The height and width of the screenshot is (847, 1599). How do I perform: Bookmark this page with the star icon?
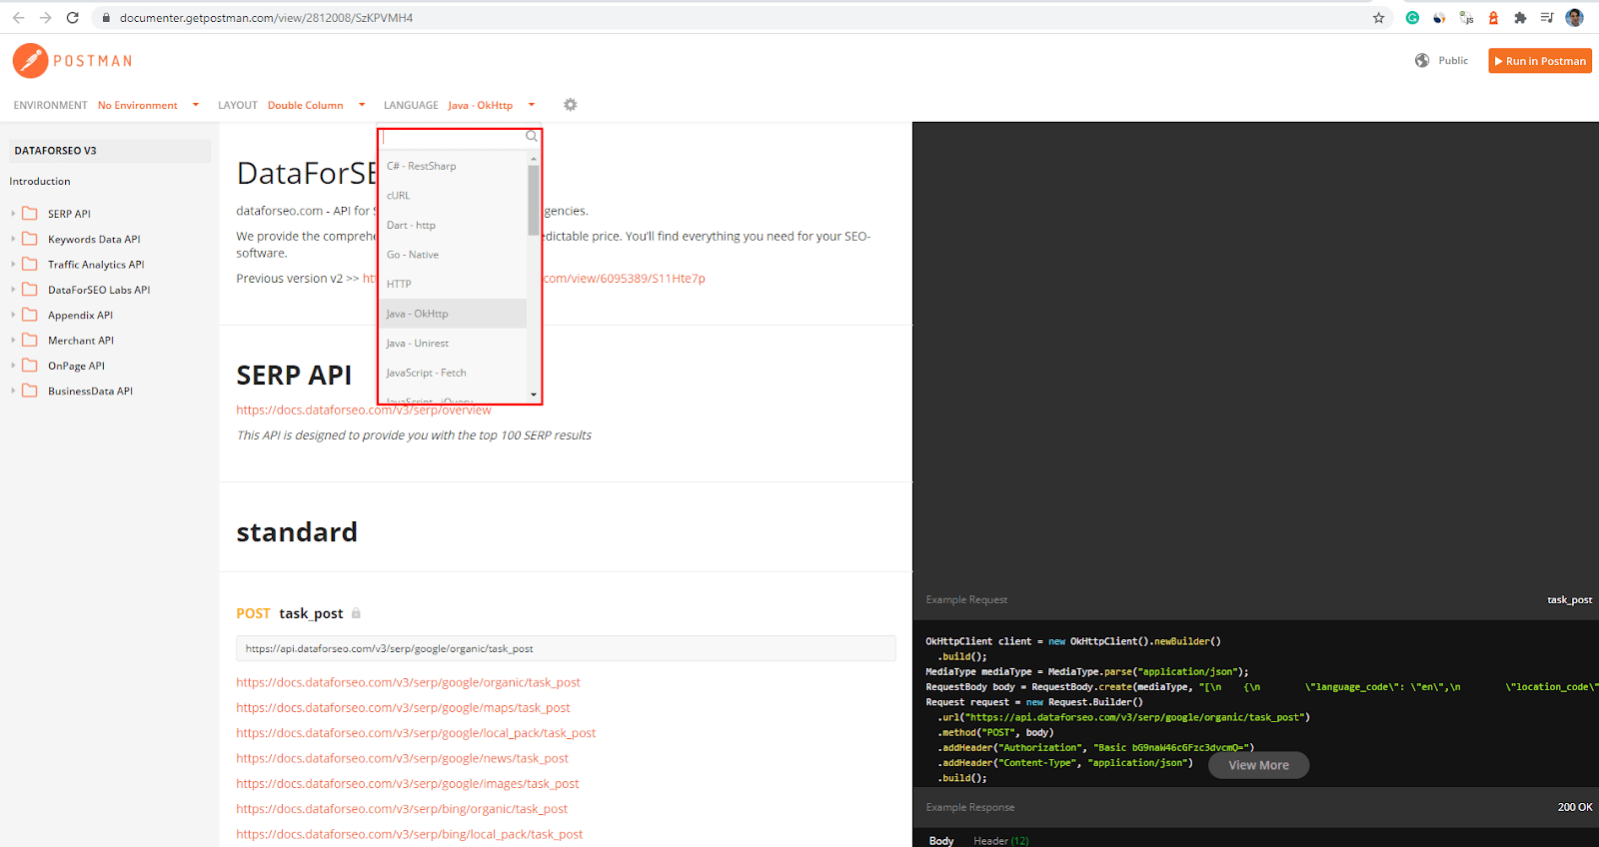coord(1379,18)
